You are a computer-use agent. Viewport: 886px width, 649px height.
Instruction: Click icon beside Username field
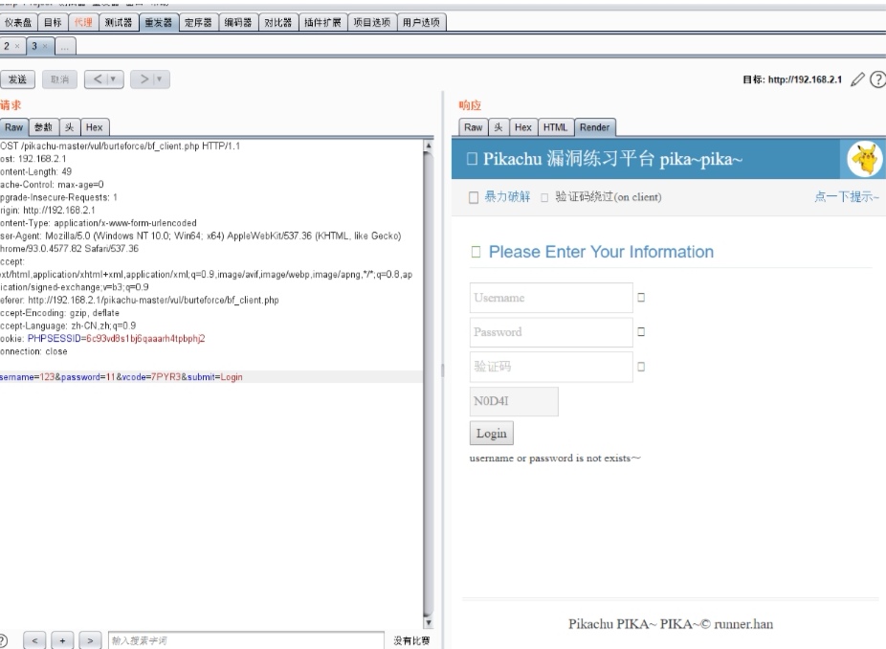coord(641,298)
